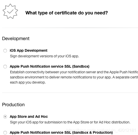Click "Apple Push Notification service SSL (Sandbox & Production)" label
This screenshot has height=135, width=138.
pyautogui.click(x=61, y=132)
